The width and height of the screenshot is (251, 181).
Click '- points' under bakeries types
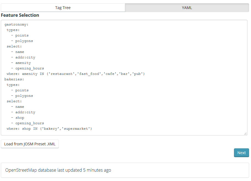click(20, 90)
